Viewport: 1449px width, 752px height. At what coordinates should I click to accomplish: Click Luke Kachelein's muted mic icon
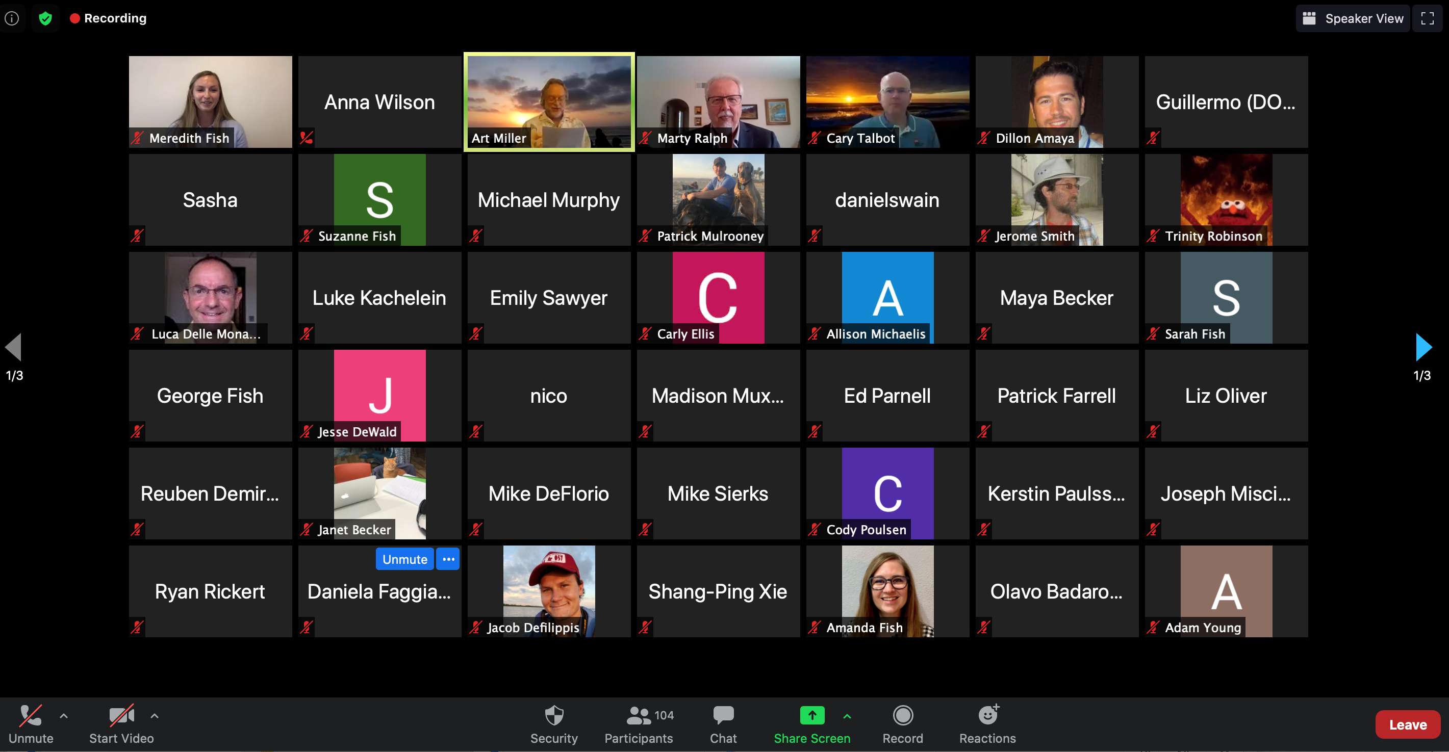coord(307,333)
